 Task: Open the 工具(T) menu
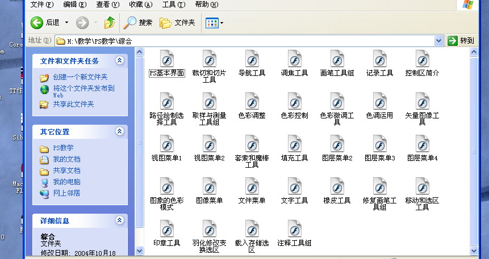[174, 5]
